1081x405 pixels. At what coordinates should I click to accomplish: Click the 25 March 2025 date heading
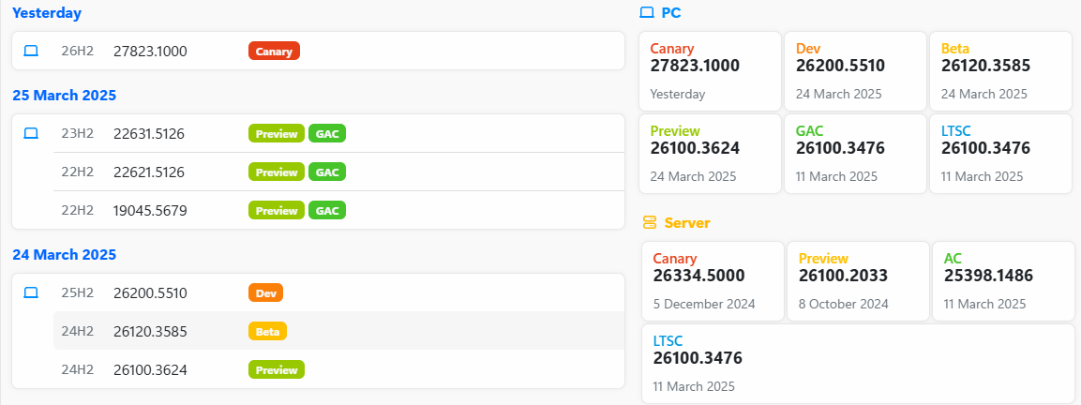click(x=64, y=96)
